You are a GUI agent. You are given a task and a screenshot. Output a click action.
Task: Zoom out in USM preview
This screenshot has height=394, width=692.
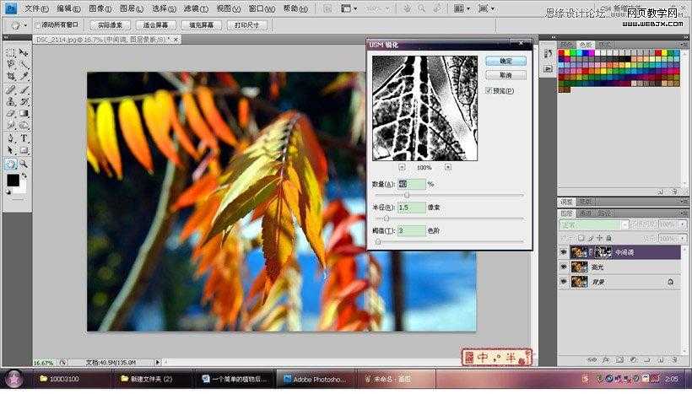(x=402, y=167)
